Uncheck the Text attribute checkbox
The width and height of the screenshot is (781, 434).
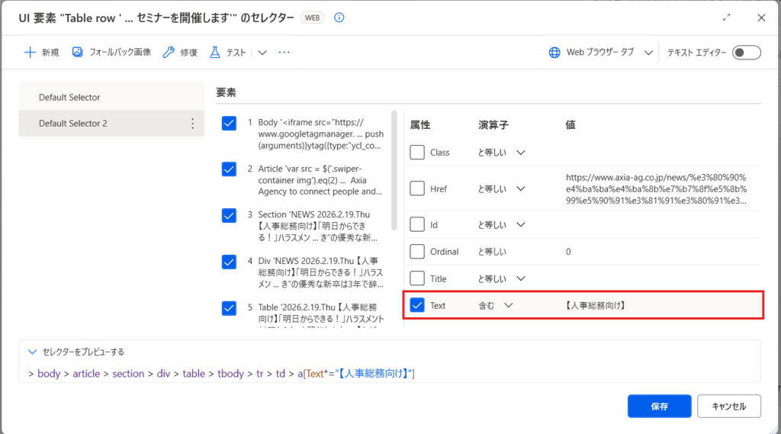[x=417, y=305]
